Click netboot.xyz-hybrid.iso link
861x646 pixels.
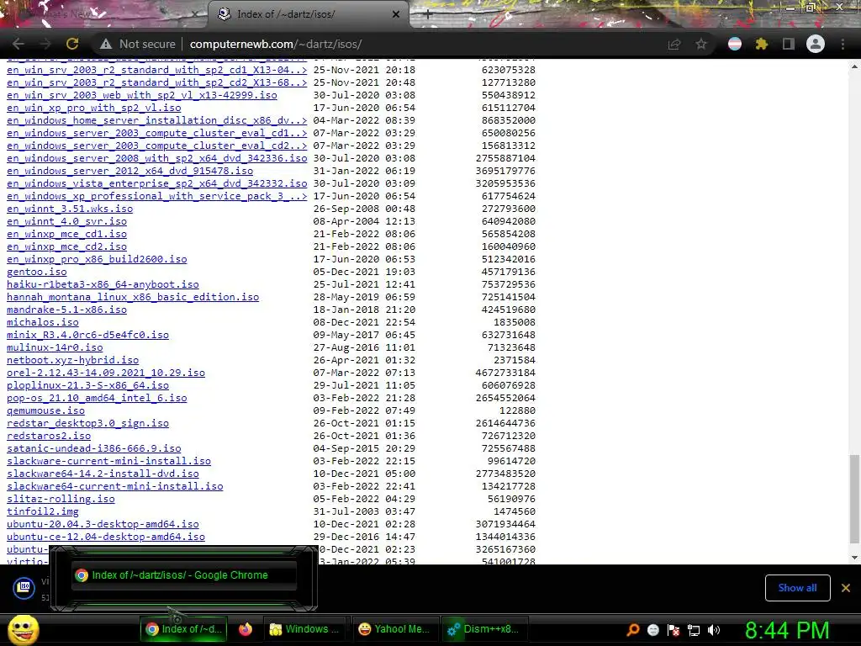72,360
